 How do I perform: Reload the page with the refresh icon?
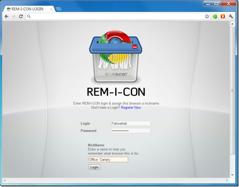[x=21, y=16]
